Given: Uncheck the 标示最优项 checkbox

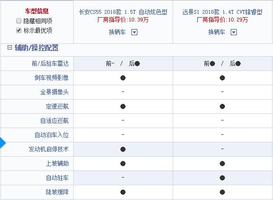Looking at the screenshot, I should pyautogui.click(x=19, y=30).
